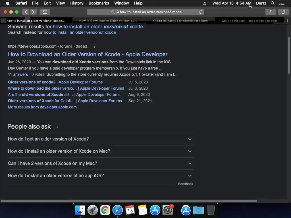Expand 'How do I install an older version of Xcode on Mac?'
The height and width of the screenshot is (218, 291).
(x=100, y=151)
